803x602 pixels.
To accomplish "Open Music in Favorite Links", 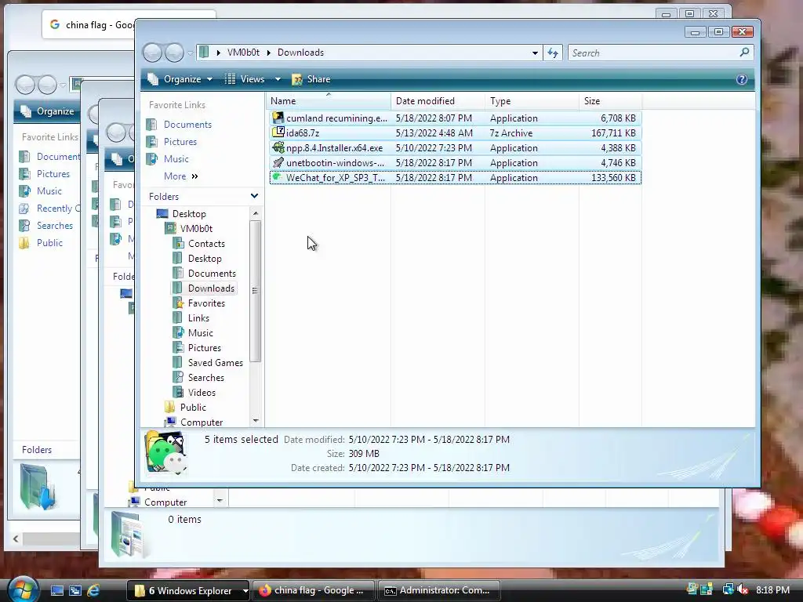I will click(x=176, y=159).
